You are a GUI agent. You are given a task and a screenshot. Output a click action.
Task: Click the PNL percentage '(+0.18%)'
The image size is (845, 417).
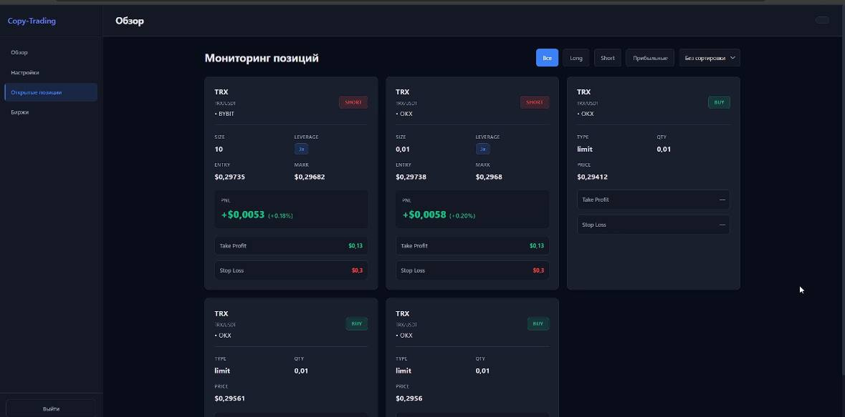(x=280, y=216)
